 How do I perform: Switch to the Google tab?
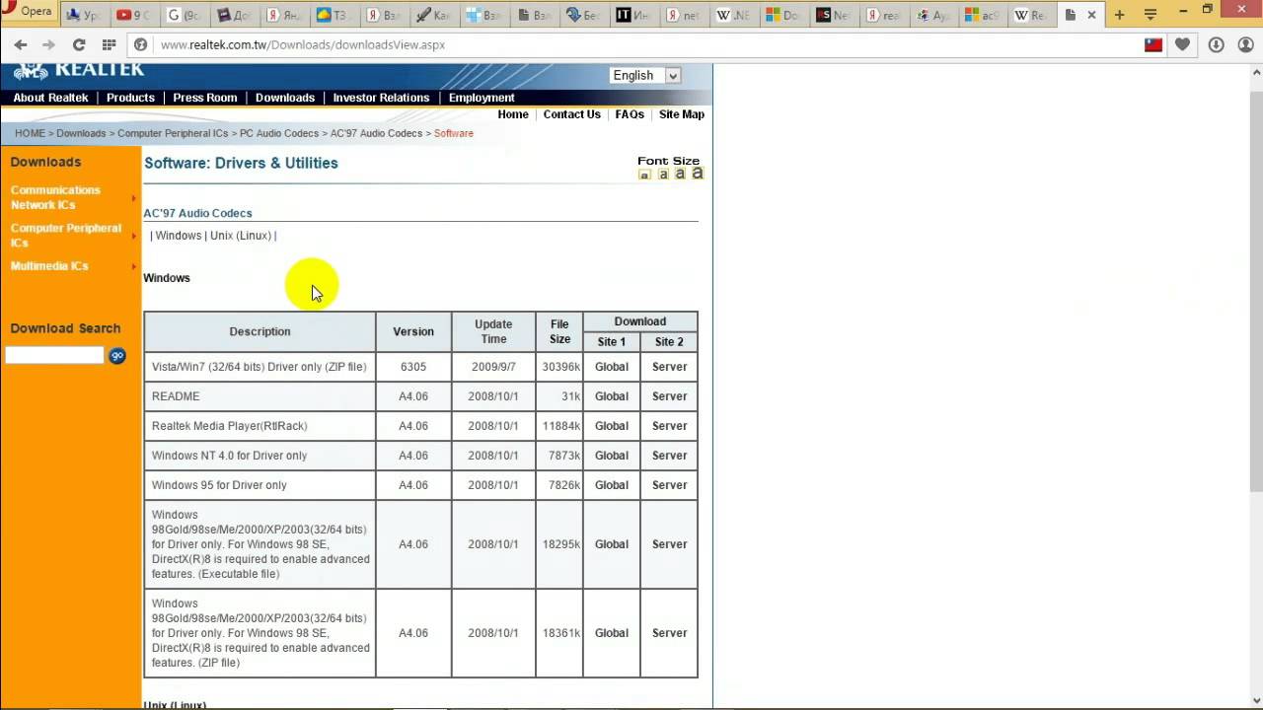click(x=184, y=15)
